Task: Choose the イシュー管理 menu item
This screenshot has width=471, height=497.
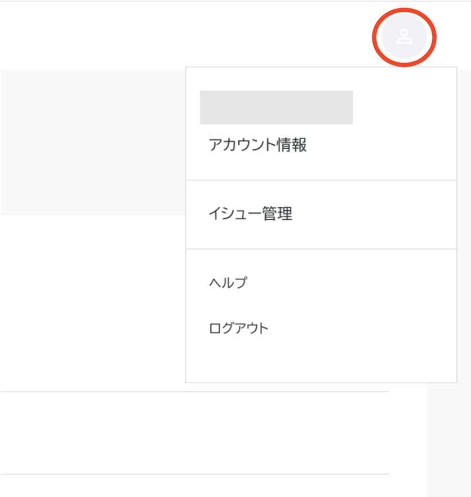Action: [250, 214]
